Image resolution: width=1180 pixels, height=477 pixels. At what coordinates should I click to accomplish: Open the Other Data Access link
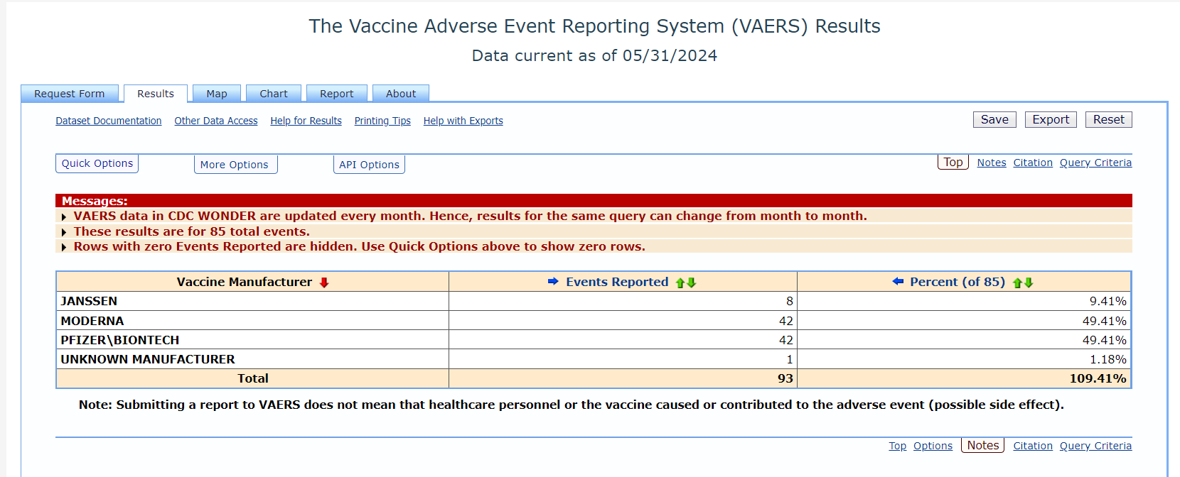tap(216, 121)
